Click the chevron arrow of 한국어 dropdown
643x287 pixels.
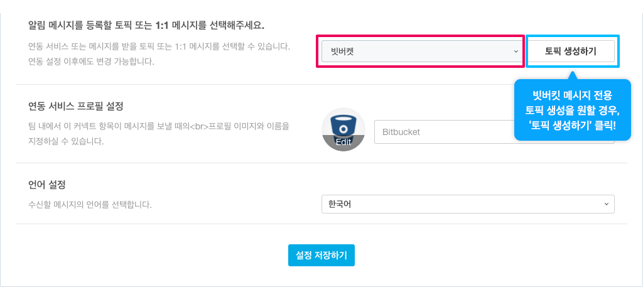(606, 204)
